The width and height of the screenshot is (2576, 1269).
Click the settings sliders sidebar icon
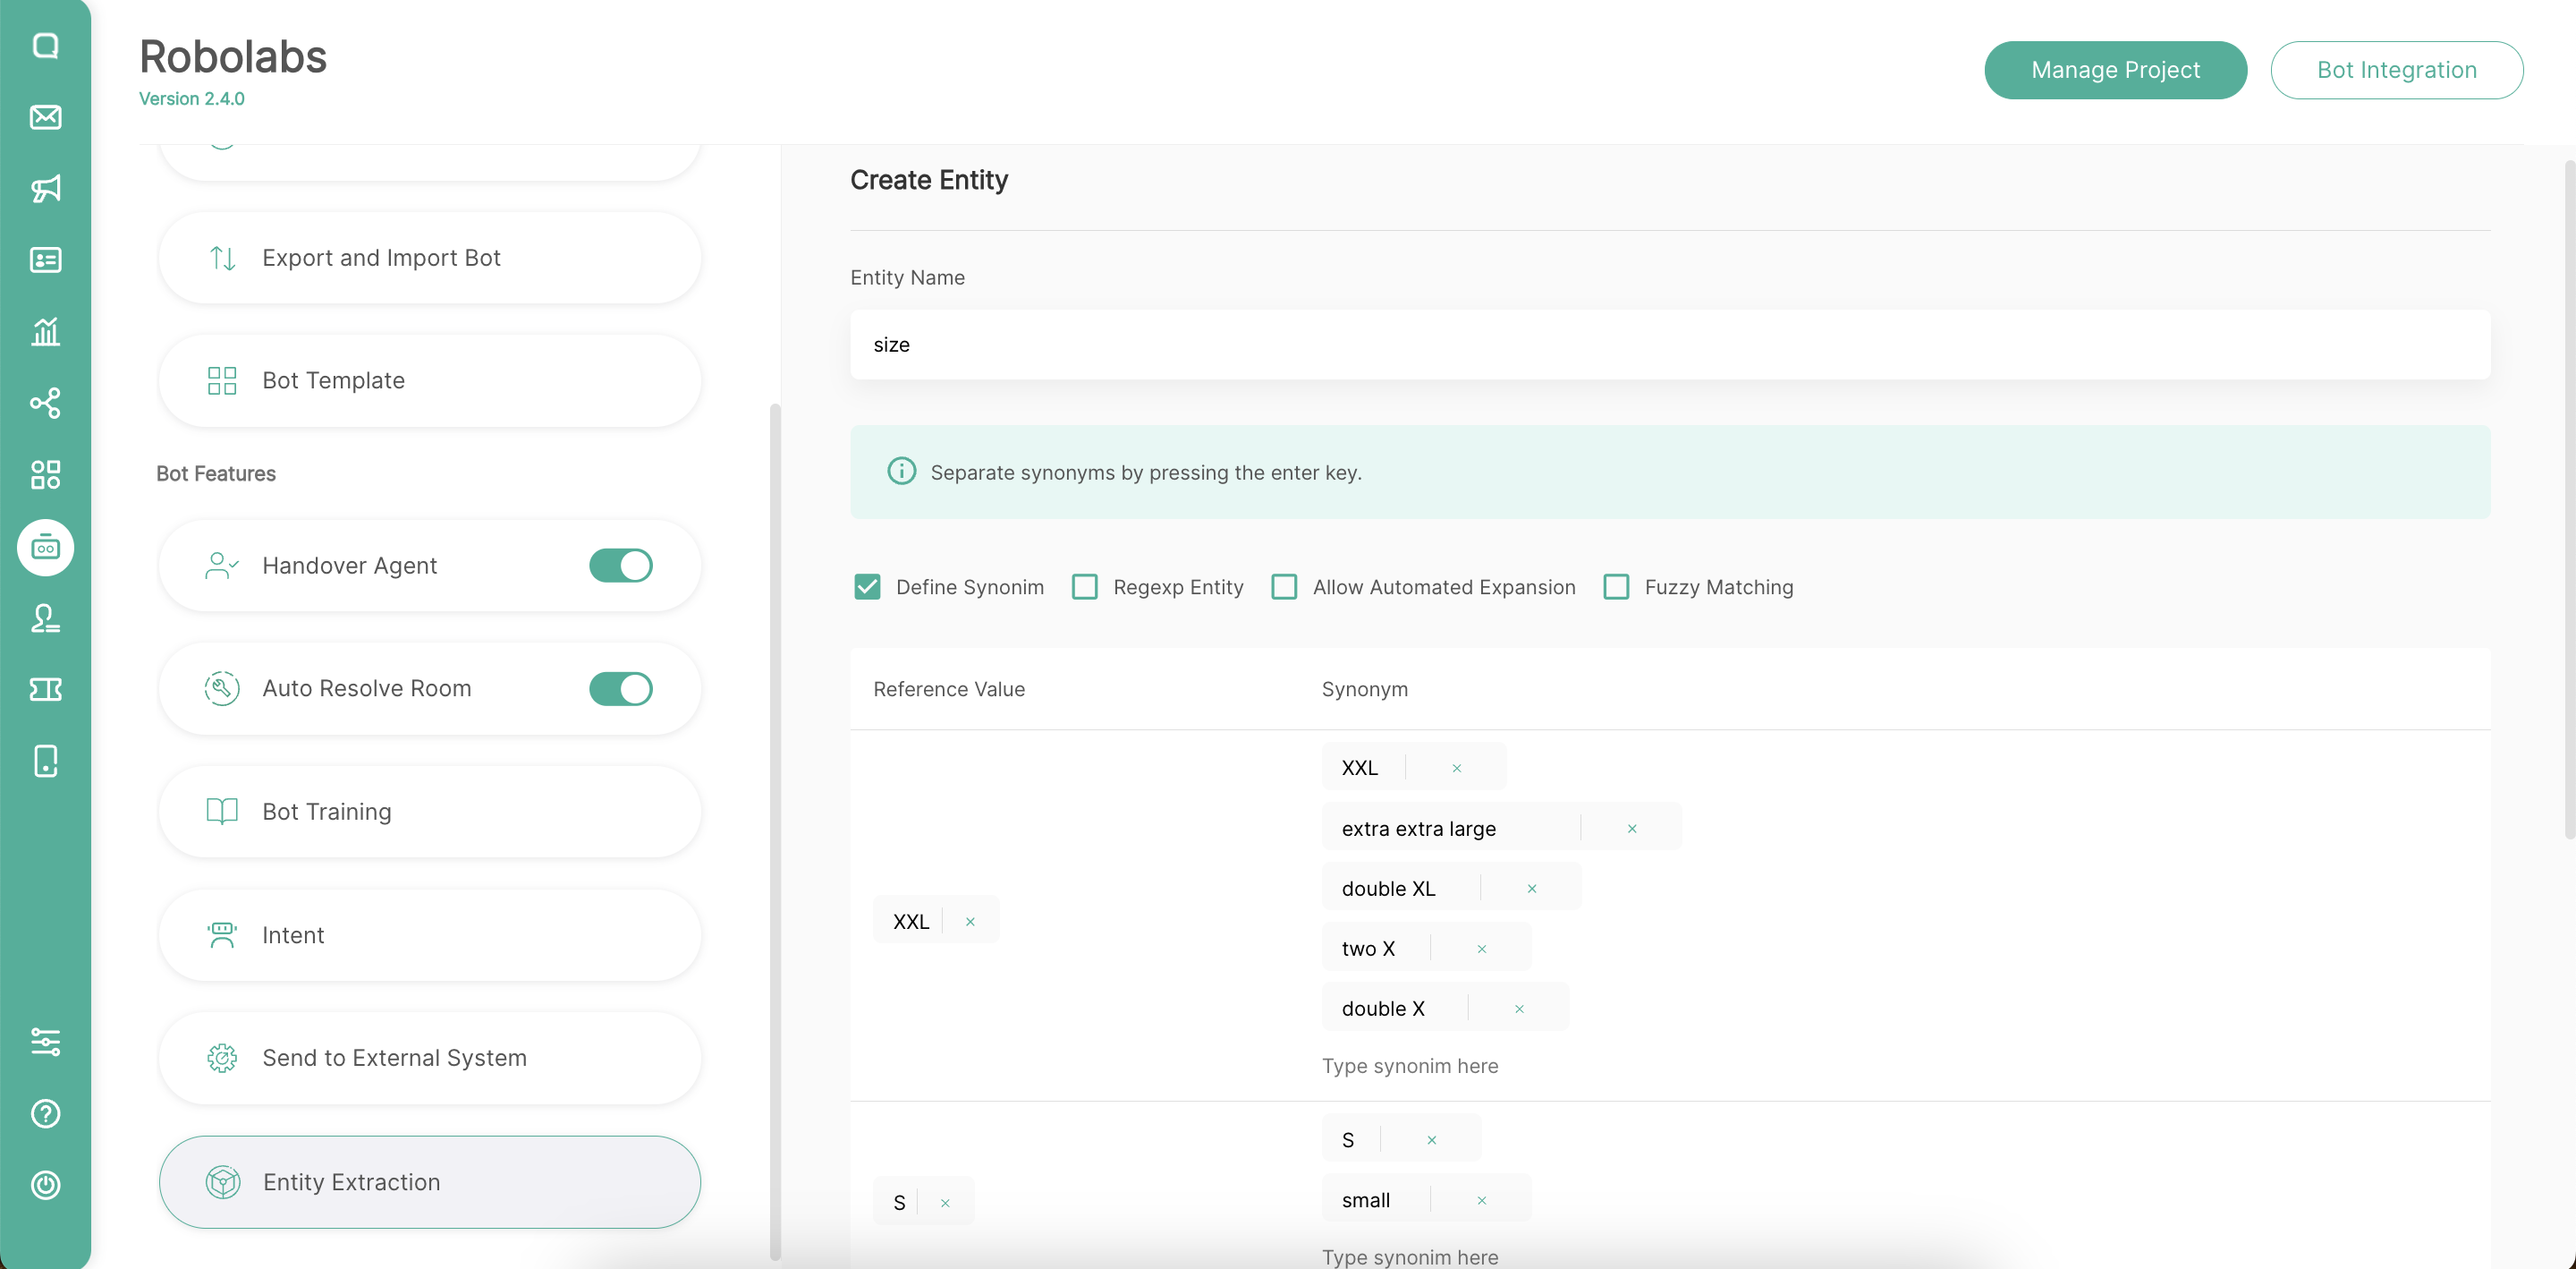(45, 1042)
